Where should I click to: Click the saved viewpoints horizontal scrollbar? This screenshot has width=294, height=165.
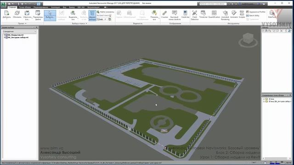277,158
